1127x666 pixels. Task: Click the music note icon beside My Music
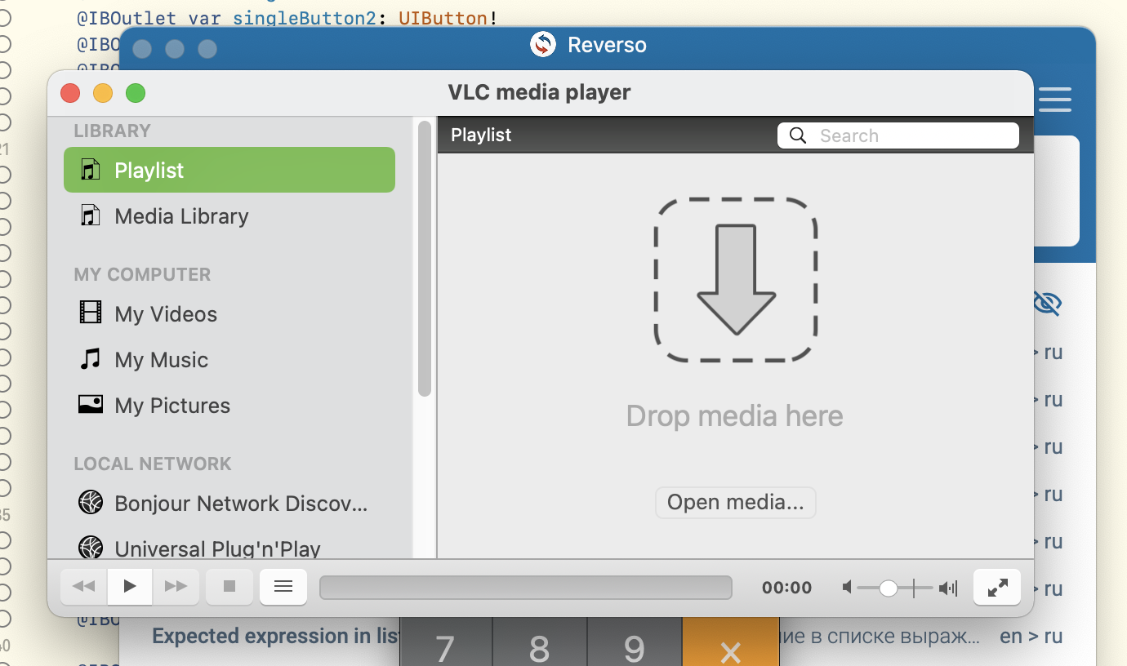click(90, 358)
